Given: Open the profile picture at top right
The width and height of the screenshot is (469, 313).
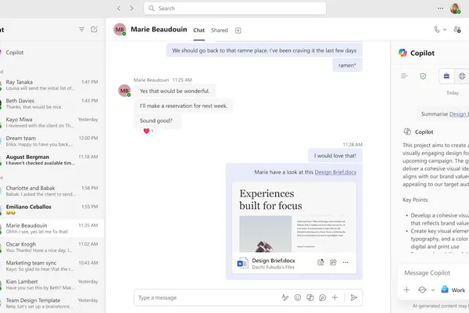Looking at the screenshot, I should click(x=455, y=9).
